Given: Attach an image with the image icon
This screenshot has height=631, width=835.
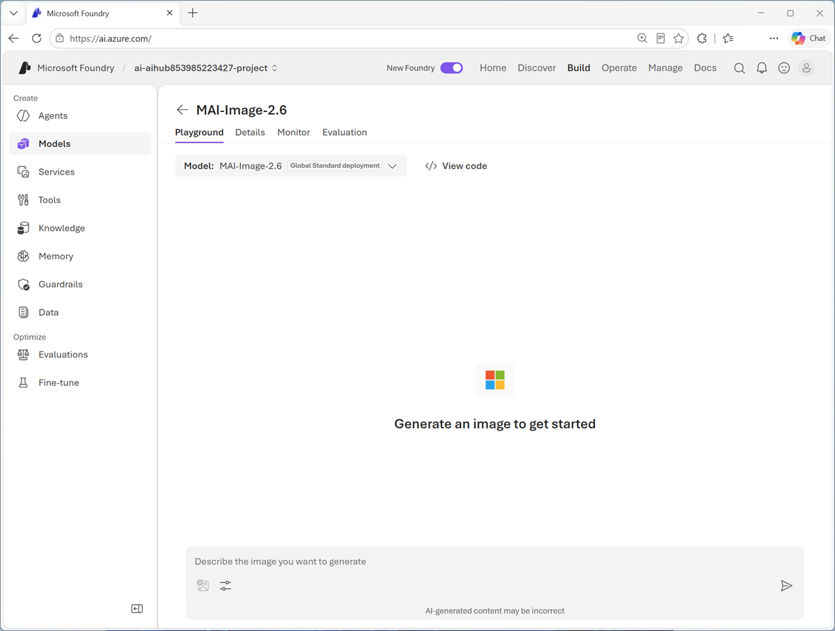Looking at the screenshot, I should [203, 586].
